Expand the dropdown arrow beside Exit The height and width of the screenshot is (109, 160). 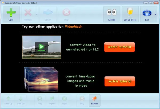[156, 14]
